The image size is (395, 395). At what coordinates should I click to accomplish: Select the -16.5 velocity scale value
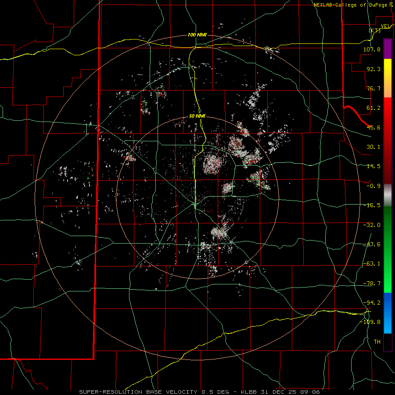(372, 205)
